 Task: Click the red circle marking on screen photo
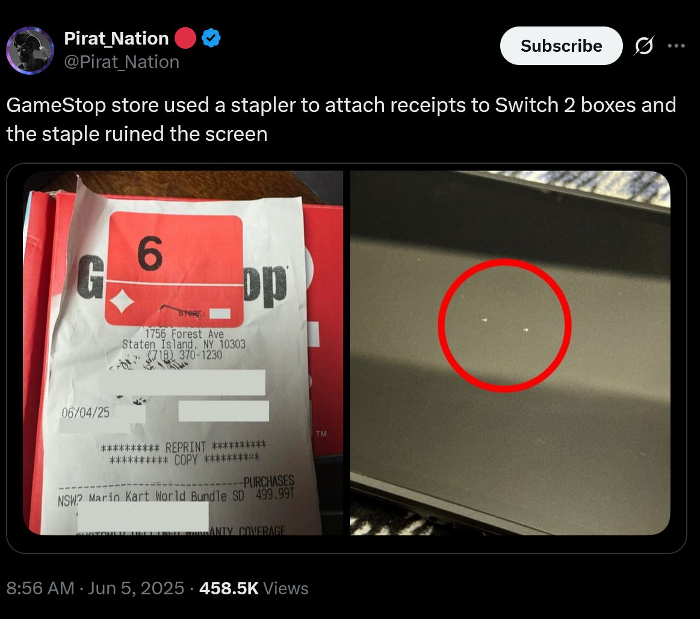point(504,326)
